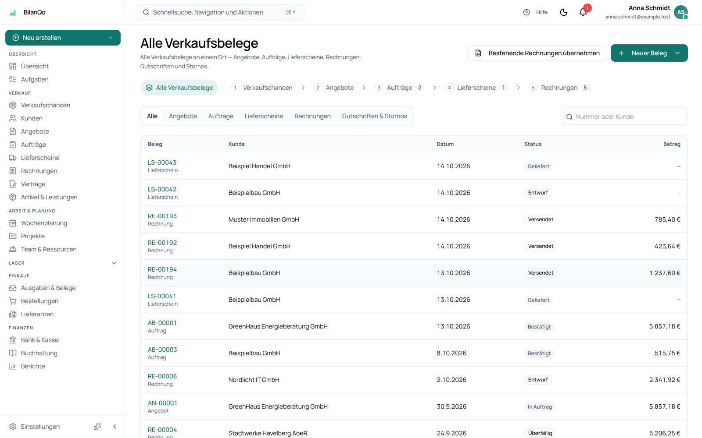Screen dimensions: 702x438
Task: Open Neu erstellen dropdown
Action: (63, 38)
